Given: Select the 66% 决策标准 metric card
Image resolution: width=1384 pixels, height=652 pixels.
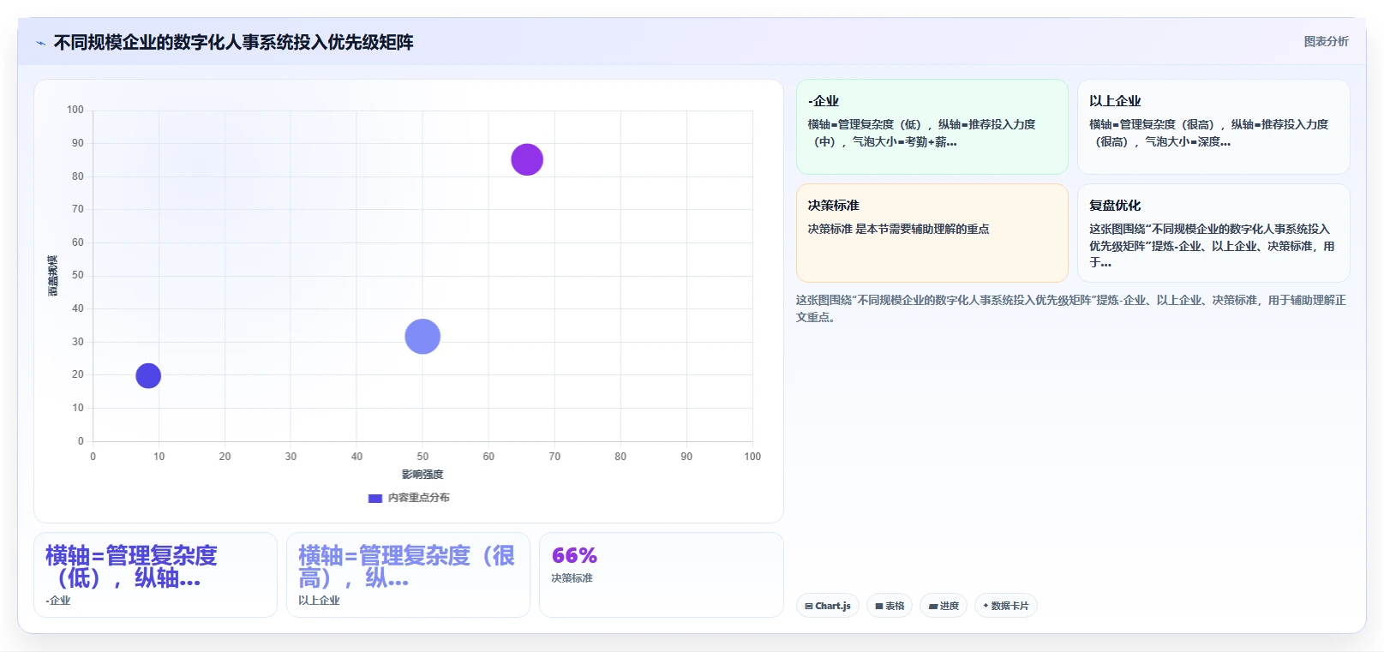Looking at the screenshot, I should (662, 575).
